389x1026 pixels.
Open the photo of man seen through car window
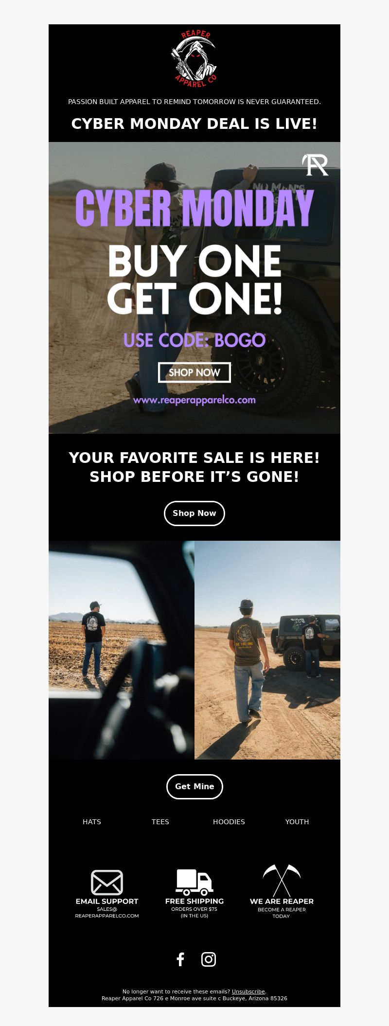click(122, 650)
